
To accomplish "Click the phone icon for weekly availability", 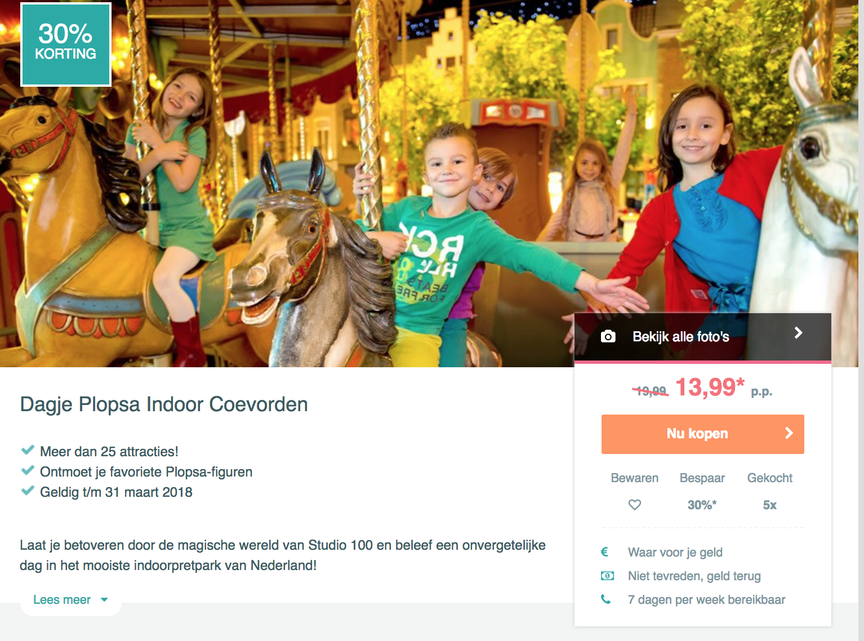I will pyautogui.click(x=605, y=599).
